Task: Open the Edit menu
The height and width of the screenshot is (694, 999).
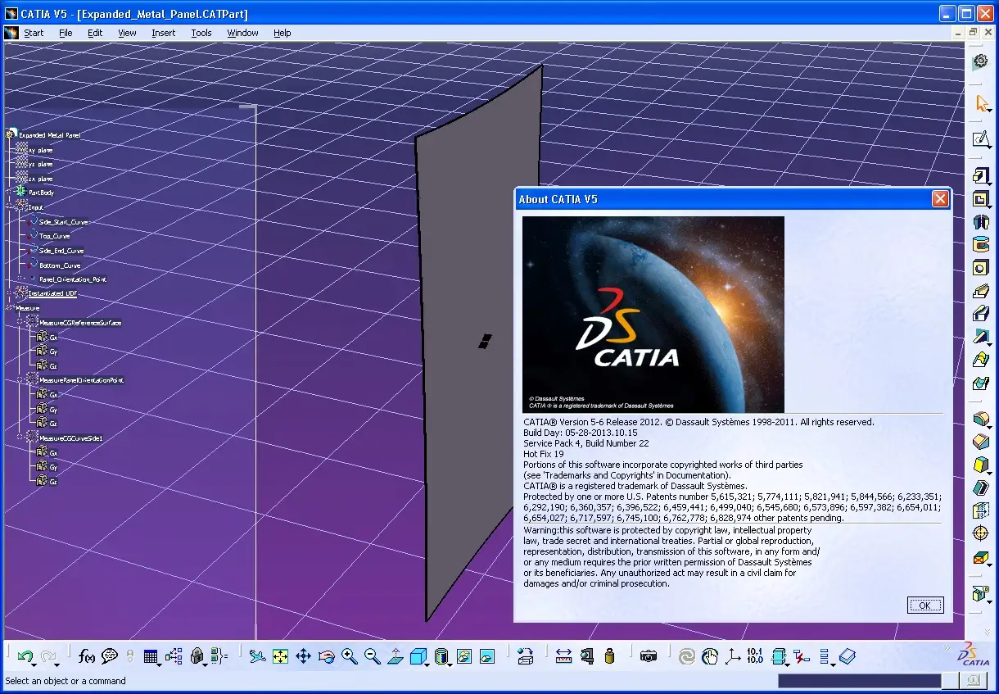Action: coord(96,33)
